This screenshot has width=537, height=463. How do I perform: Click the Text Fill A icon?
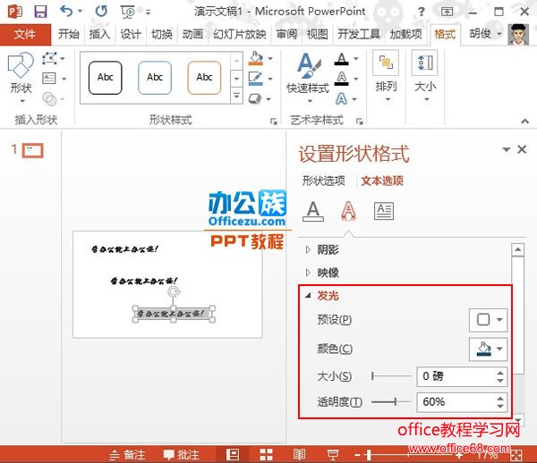pos(342,59)
